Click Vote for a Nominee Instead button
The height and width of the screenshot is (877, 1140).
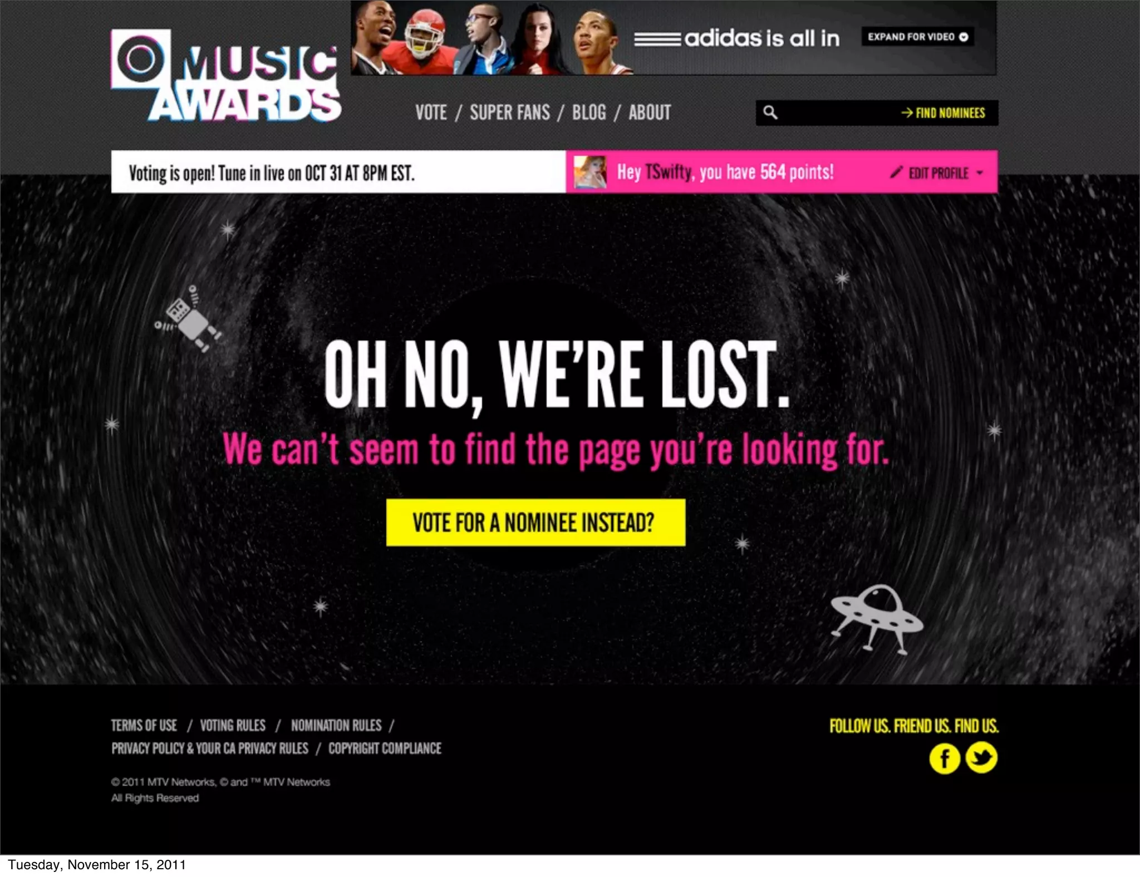coord(535,522)
